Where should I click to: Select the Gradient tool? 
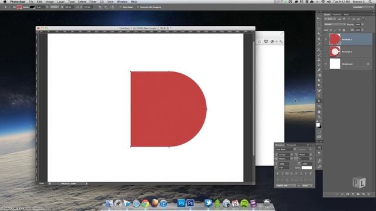coord(319,75)
